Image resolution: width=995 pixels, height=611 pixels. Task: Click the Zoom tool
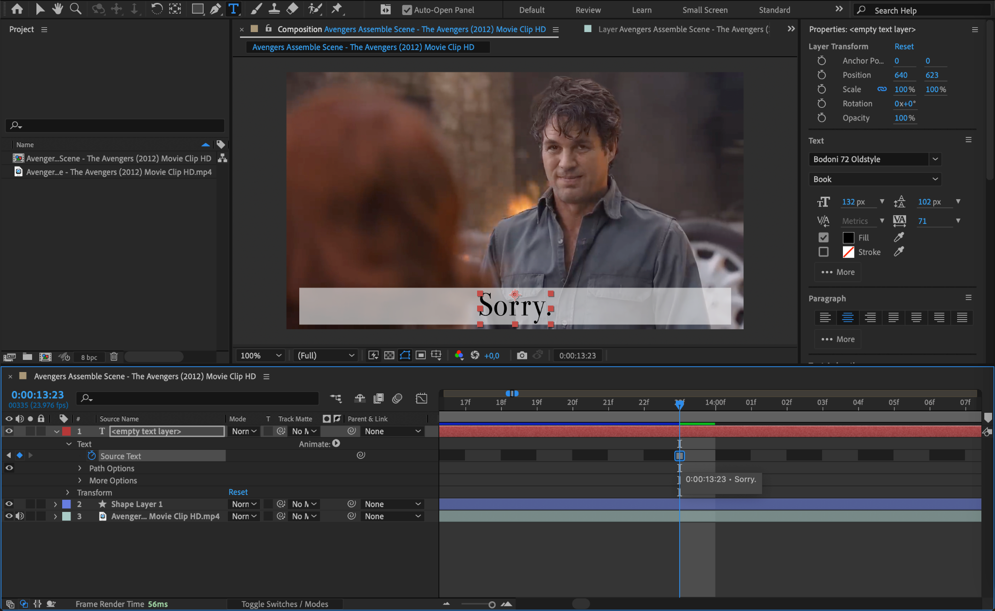coord(75,9)
